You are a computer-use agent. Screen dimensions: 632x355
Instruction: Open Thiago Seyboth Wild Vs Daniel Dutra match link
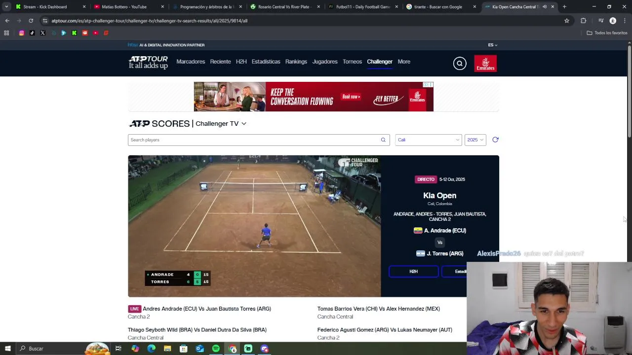pos(197,330)
